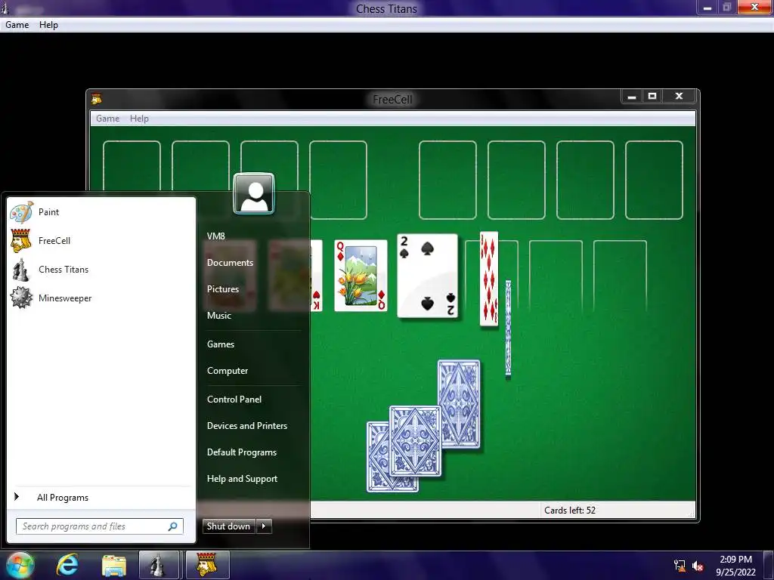Minimize the FreeCell window
Viewport: 774px width, 580px height.
click(x=631, y=96)
